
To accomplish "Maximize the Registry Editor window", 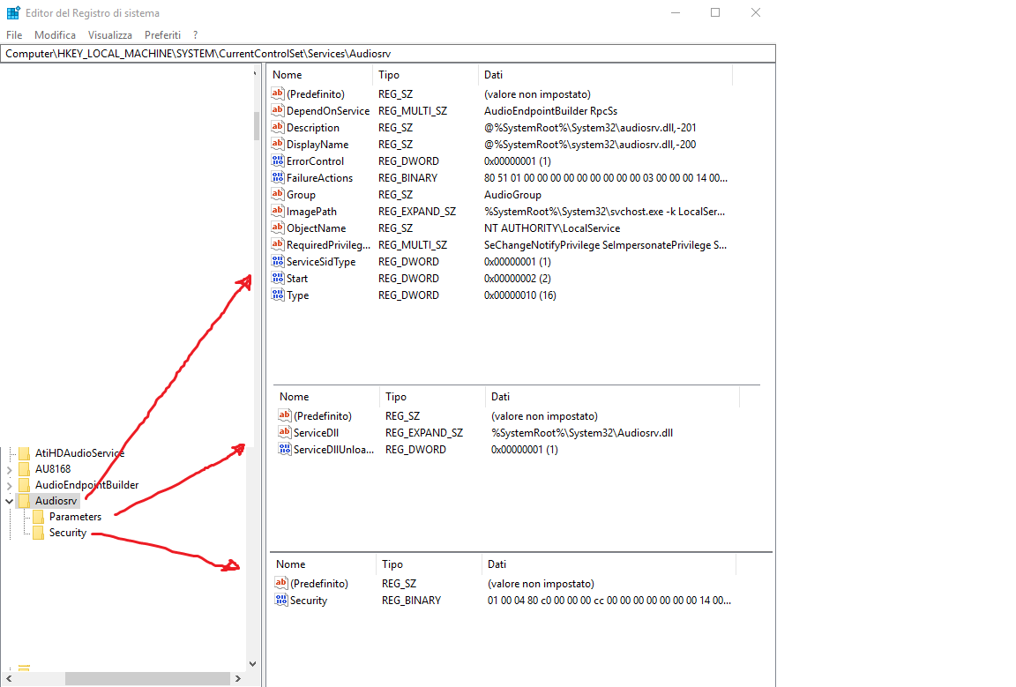I will [715, 12].
